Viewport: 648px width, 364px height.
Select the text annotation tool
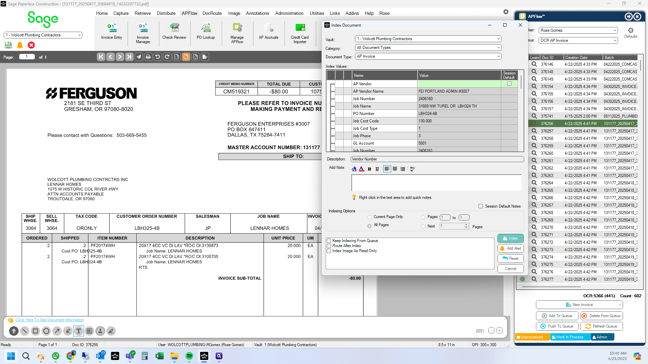tap(79, 331)
